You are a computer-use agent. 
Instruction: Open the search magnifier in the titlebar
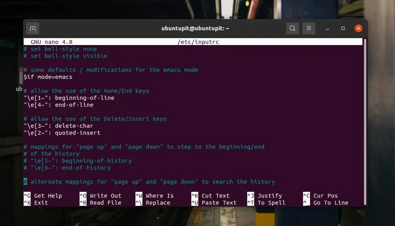click(x=292, y=28)
